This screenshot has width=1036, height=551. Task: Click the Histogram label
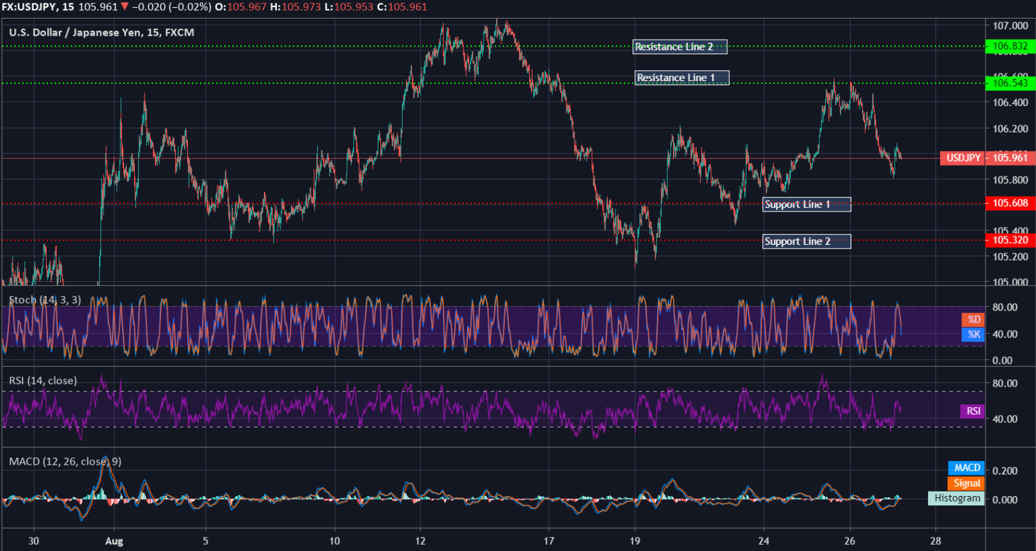click(957, 499)
